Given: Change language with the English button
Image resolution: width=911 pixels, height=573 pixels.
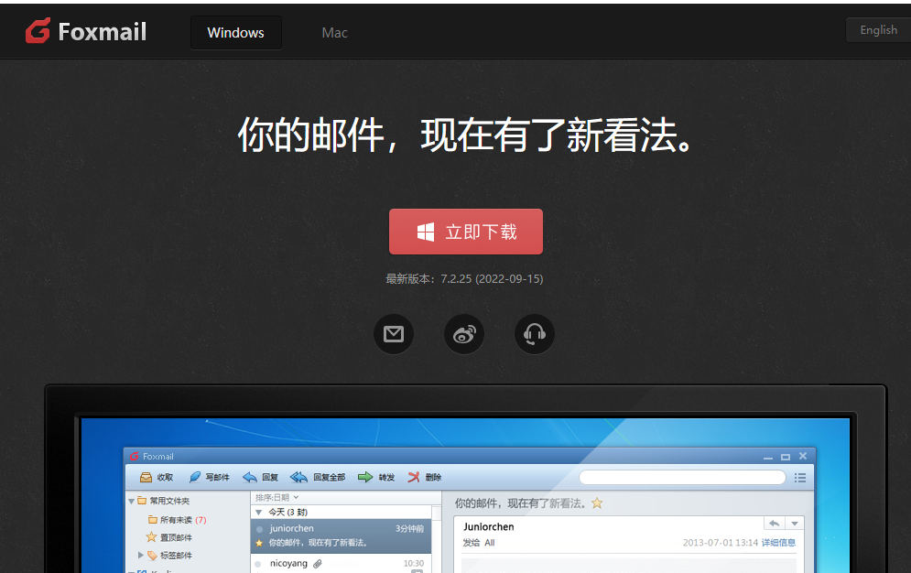Looking at the screenshot, I should pyautogui.click(x=878, y=29).
